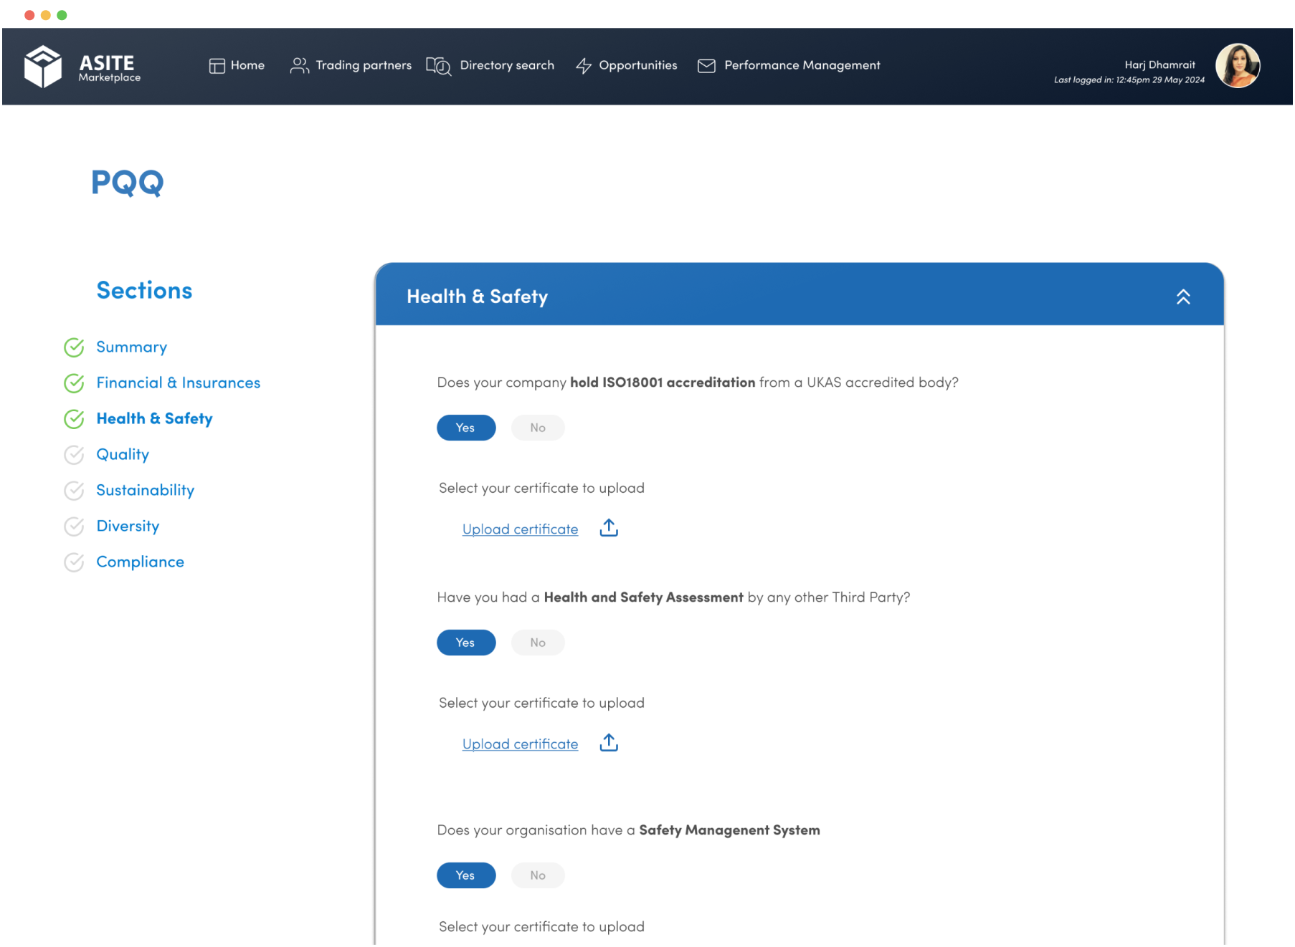Open Harj Dhamrait profile avatar
This screenshot has width=1295, height=947.
tap(1238, 66)
